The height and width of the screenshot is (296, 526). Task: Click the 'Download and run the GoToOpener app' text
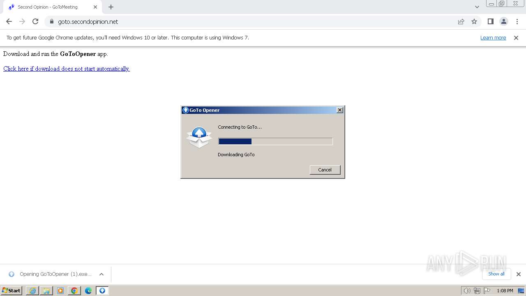click(x=55, y=54)
